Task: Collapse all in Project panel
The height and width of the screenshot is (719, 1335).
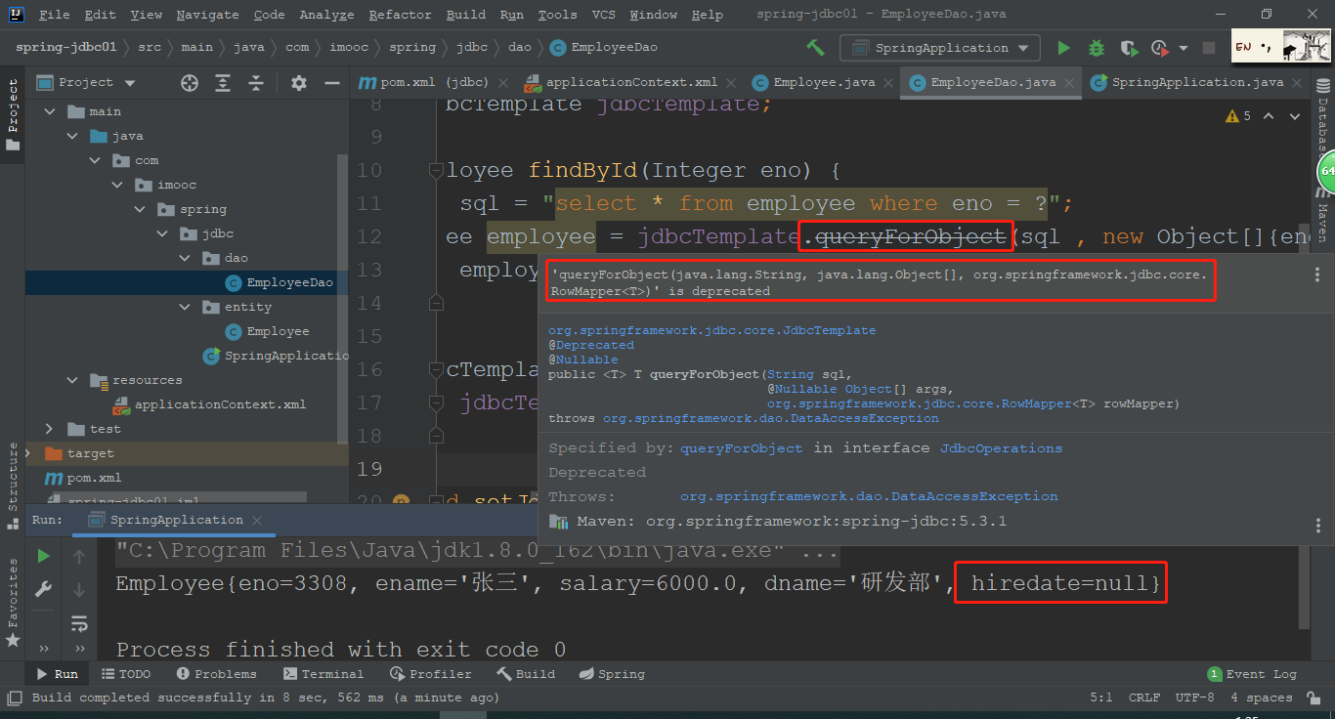Action: click(x=256, y=83)
